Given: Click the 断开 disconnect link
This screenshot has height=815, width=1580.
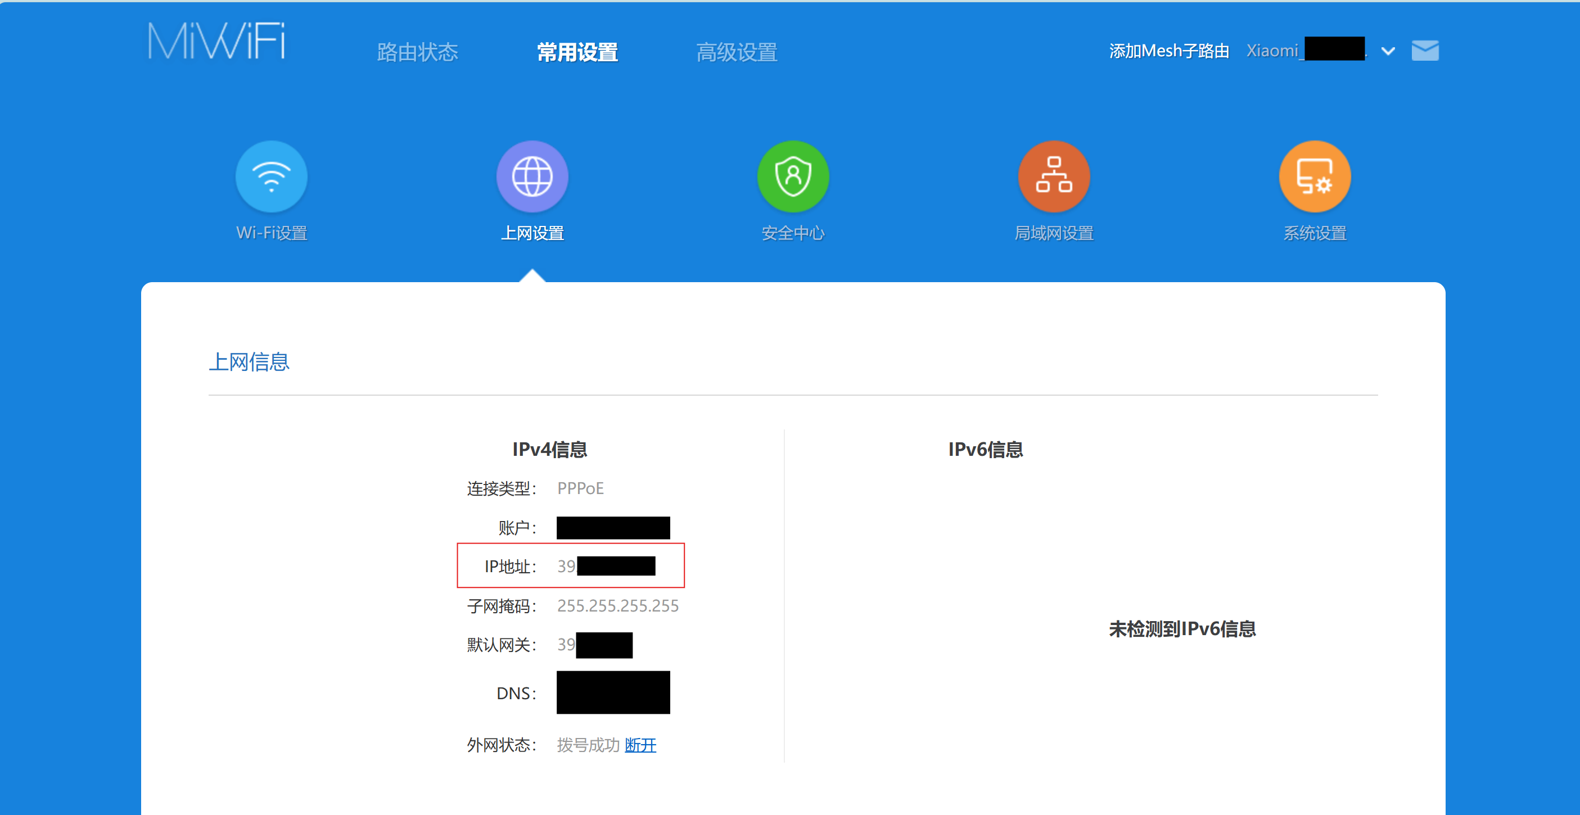Looking at the screenshot, I should (x=640, y=745).
